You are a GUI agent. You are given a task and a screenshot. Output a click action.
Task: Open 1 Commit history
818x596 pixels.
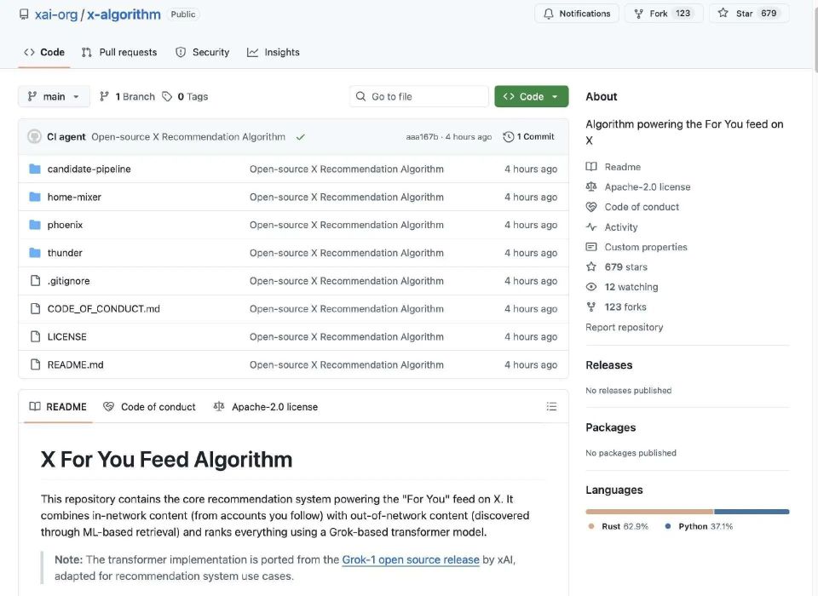click(528, 137)
